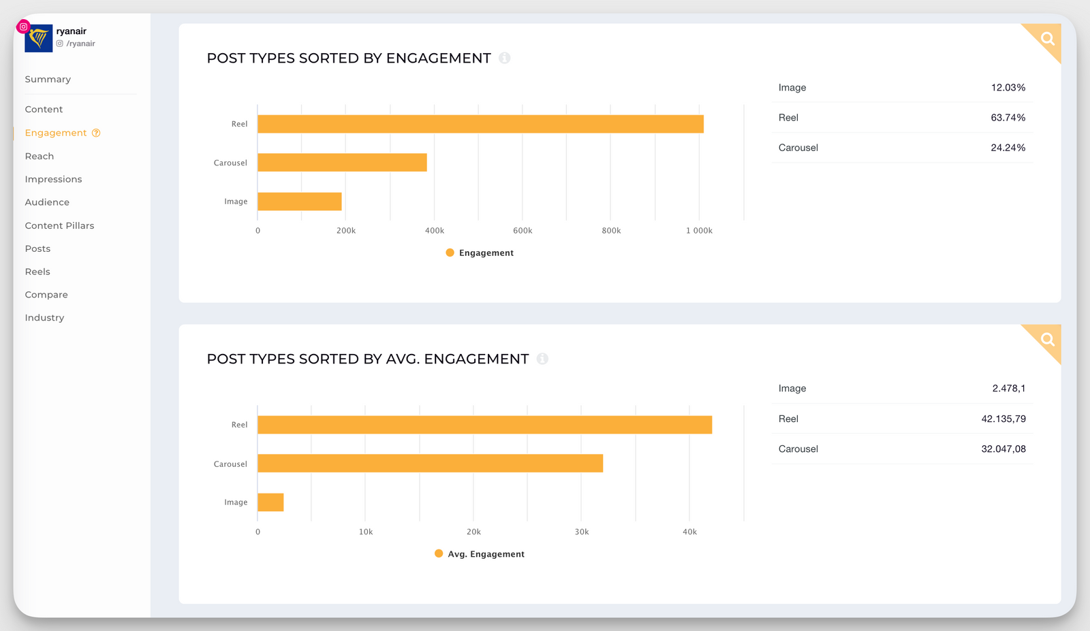Go to the Audience section
This screenshot has height=631, width=1090.
47,202
